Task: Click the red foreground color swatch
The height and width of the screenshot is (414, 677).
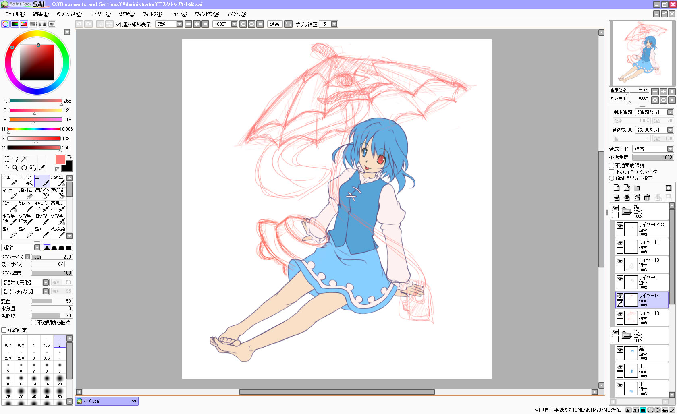Action: tap(60, 159)
